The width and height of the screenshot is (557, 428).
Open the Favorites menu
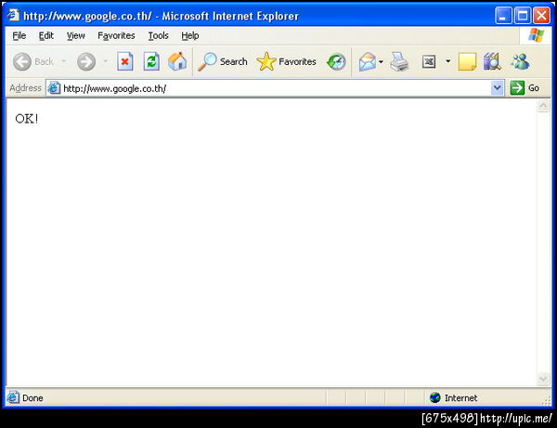(x=116, y=36)
